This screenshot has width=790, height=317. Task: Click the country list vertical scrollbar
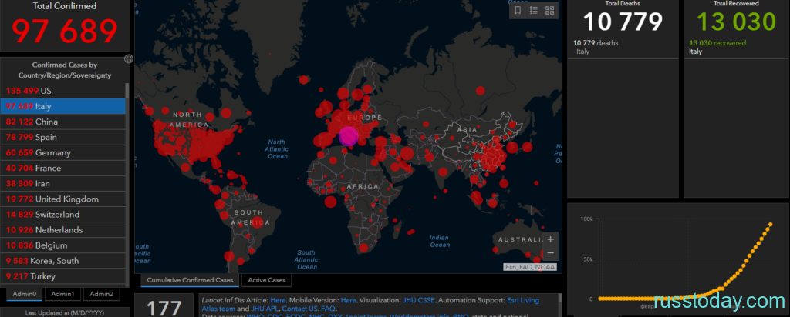tap(127, 184)
